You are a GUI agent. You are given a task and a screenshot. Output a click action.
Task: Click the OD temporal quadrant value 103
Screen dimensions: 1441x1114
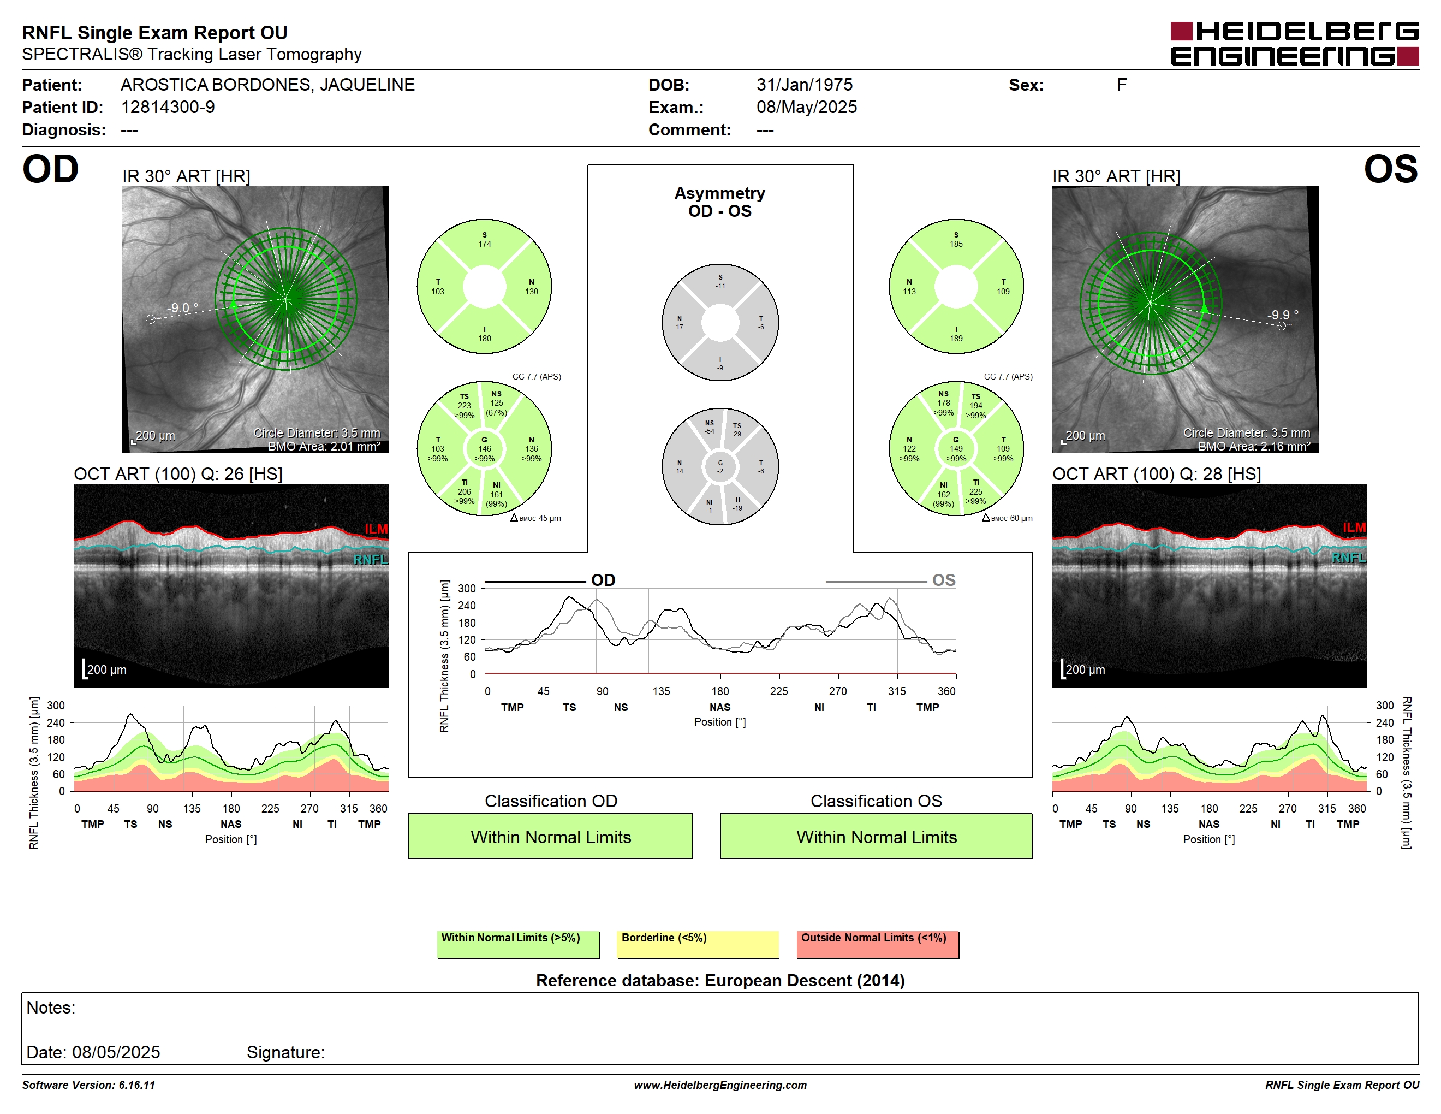coord(437,292)
